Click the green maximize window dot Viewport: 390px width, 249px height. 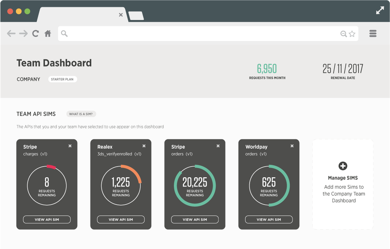27,11
